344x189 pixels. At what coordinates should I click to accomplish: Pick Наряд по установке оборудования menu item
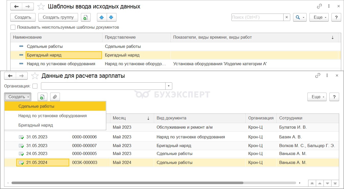pos(52,116)
